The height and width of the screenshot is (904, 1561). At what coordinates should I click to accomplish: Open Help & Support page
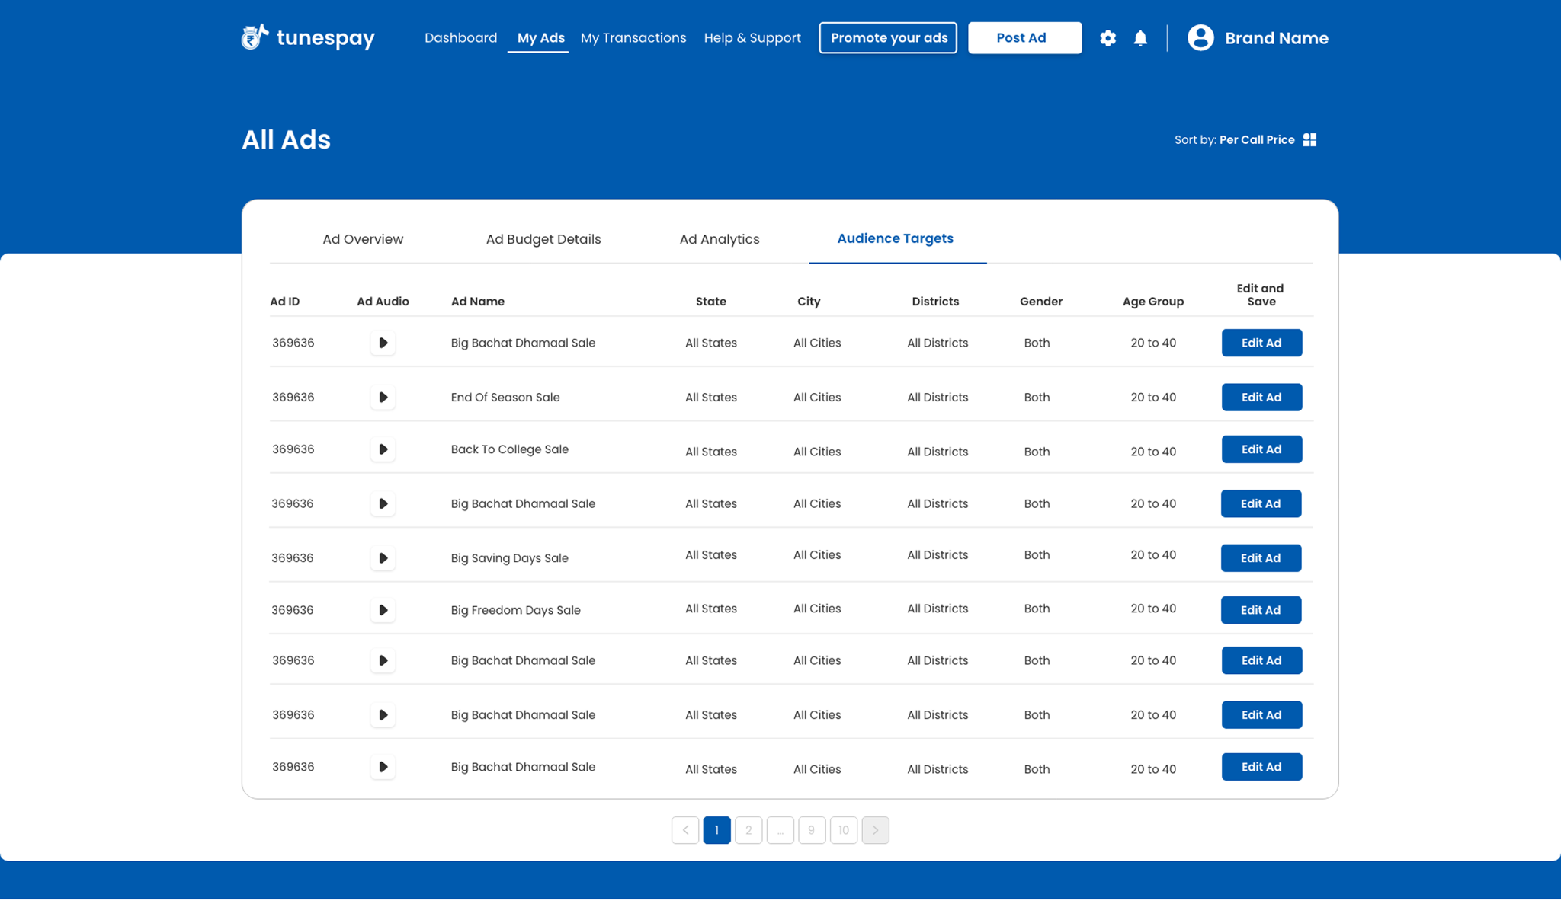(x=752, y=37)
